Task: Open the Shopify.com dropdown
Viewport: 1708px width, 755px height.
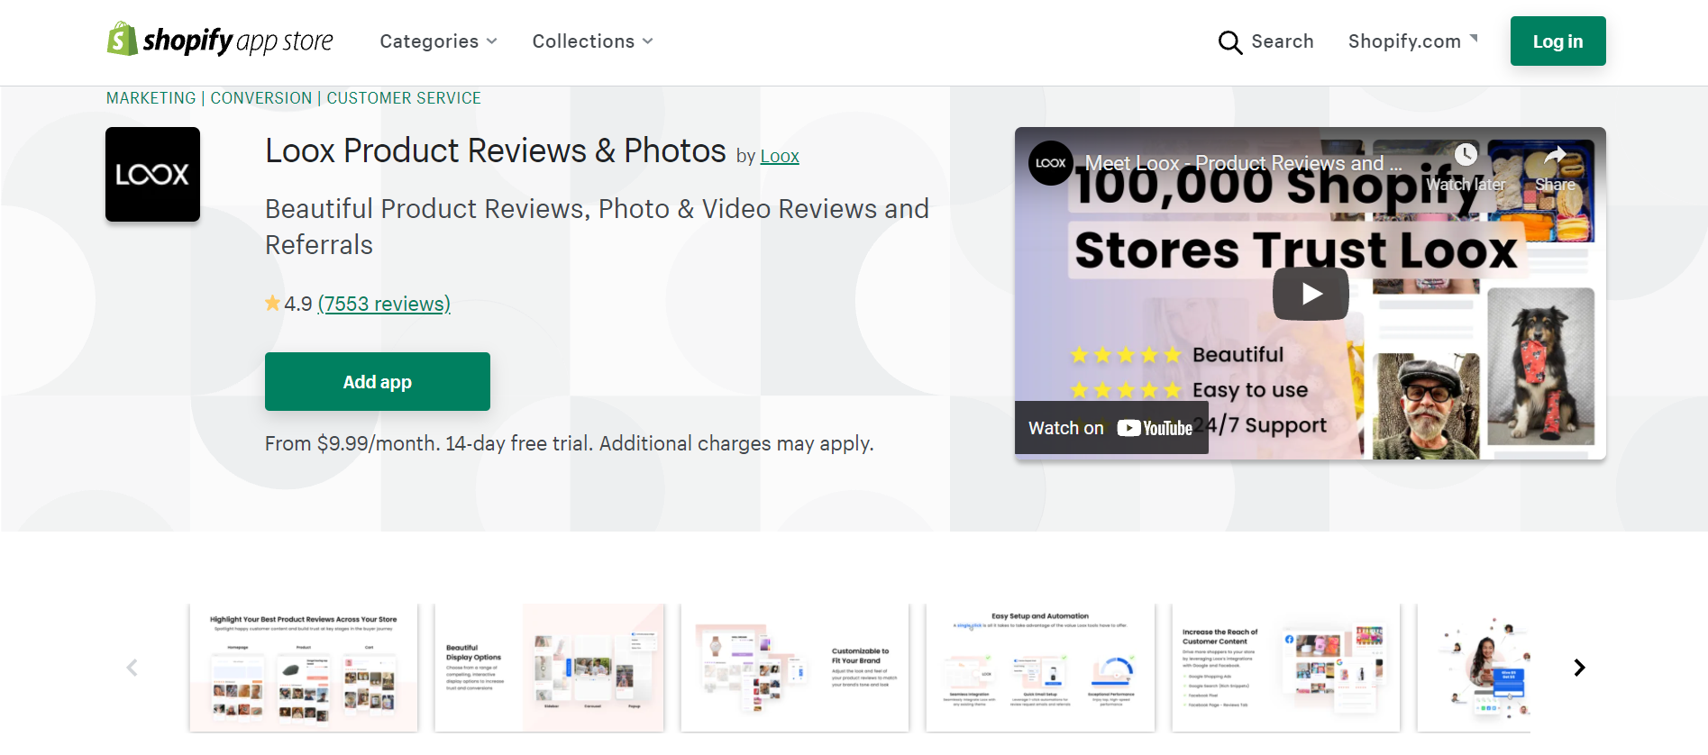Action: tap(1412, 41)
